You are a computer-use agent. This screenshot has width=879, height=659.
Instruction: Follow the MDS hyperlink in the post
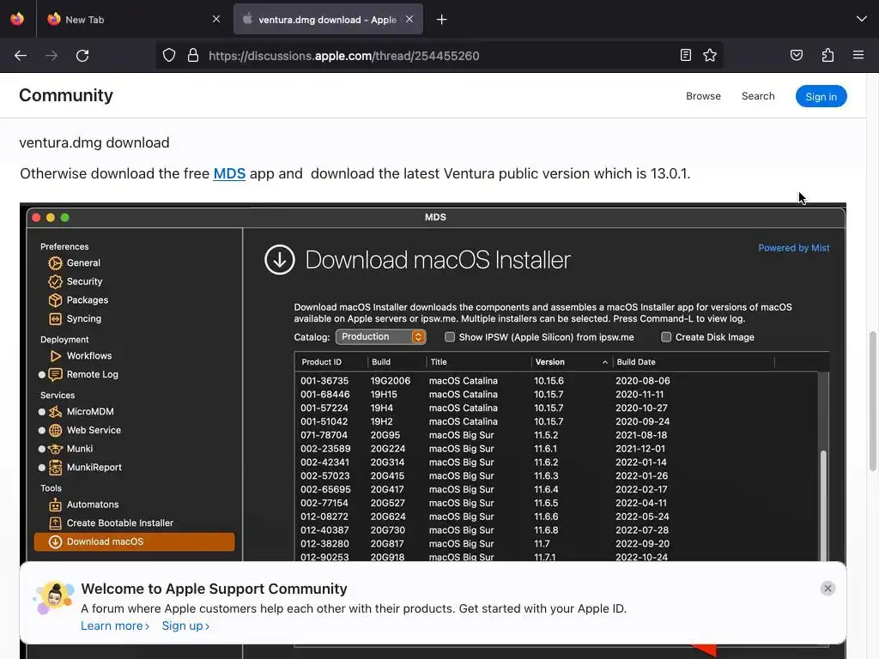(x=229, y=173)
